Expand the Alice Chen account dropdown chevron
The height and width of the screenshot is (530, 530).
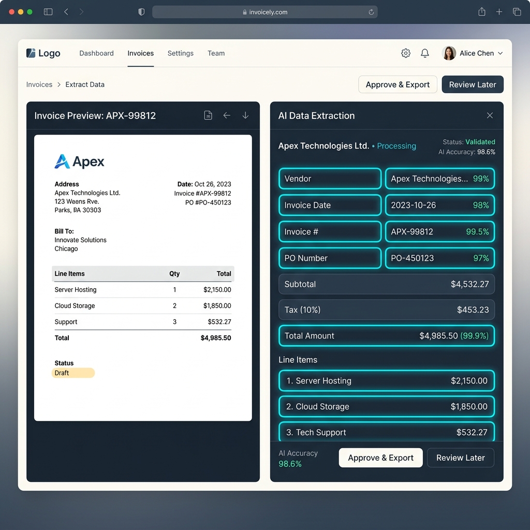click(500, 53)
